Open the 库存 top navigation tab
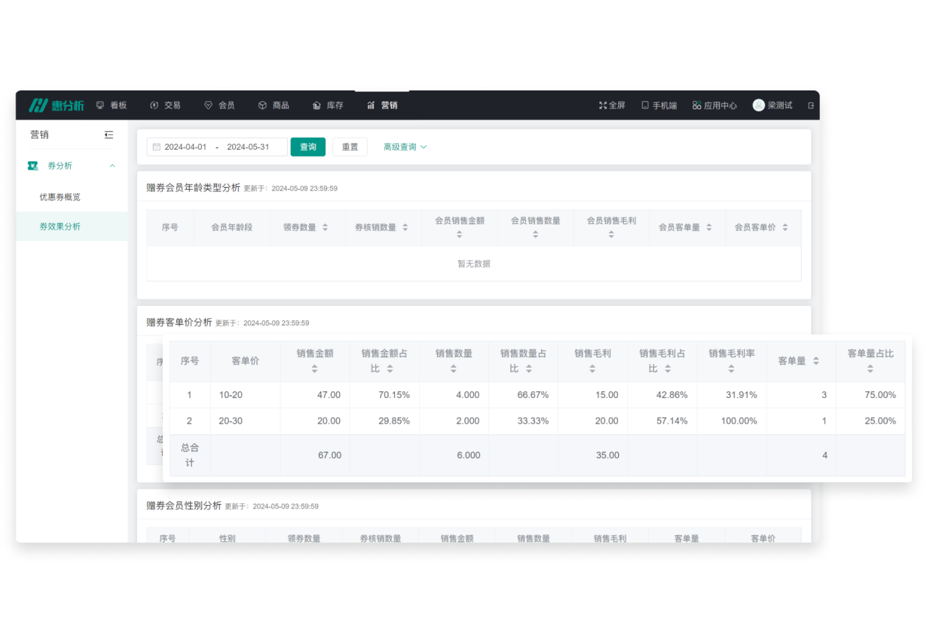927x633 pixels. tap(328, 105)
